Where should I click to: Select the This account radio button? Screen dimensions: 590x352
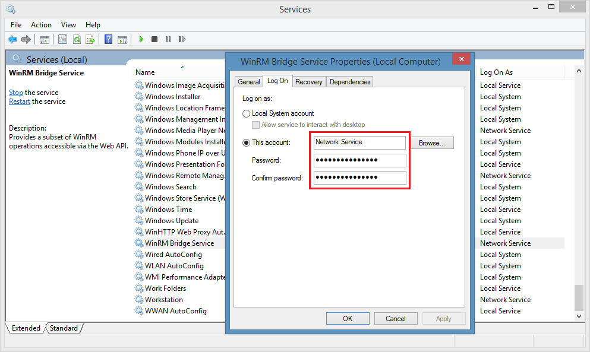[x=246, y=142]
